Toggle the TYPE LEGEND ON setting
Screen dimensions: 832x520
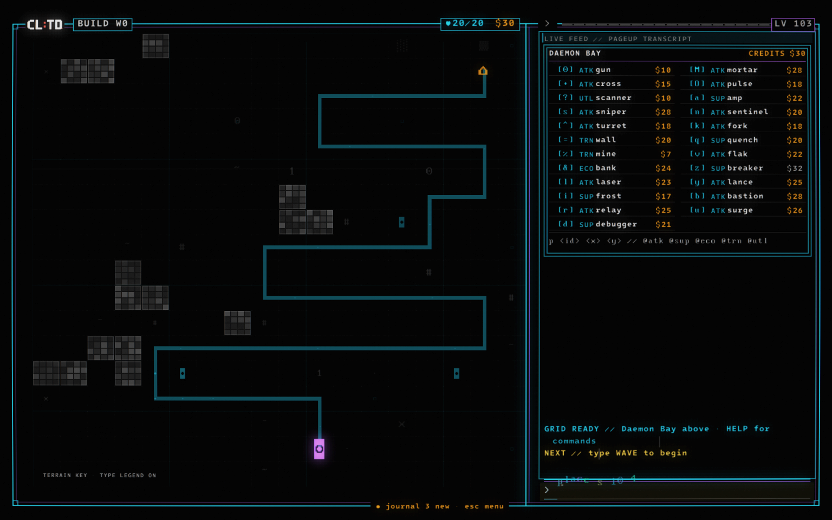point(128,476)
